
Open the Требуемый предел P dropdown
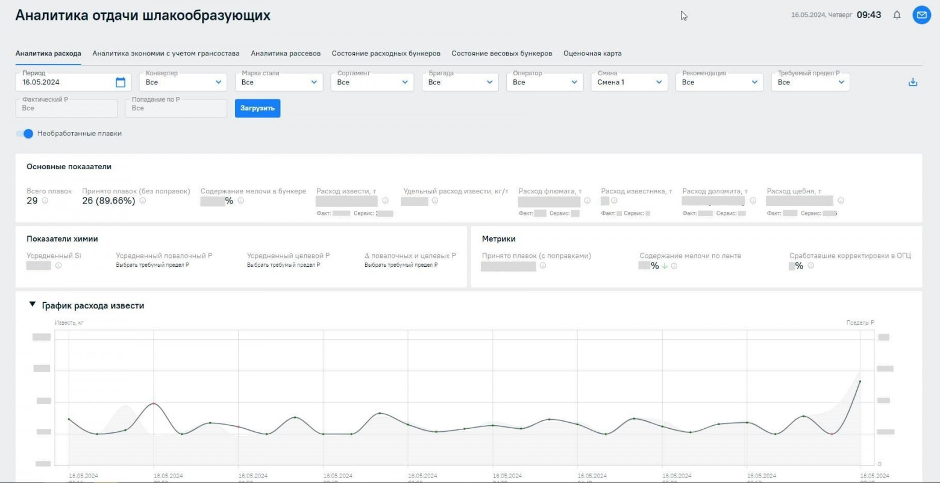coord(810,83)
